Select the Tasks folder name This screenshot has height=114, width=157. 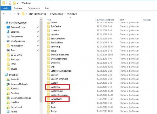(x=53, y=107)
